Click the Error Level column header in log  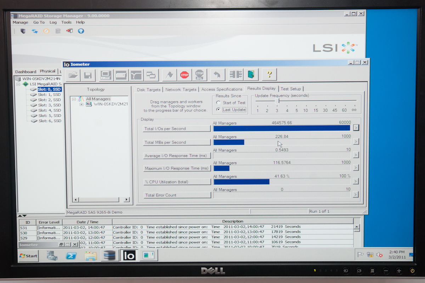click(x=49, y=222)
